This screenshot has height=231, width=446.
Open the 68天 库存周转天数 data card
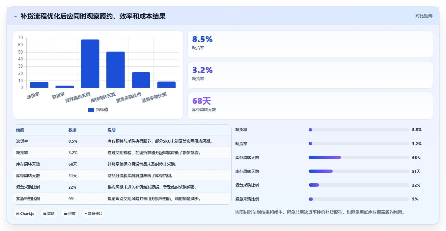tap(310, 106)
